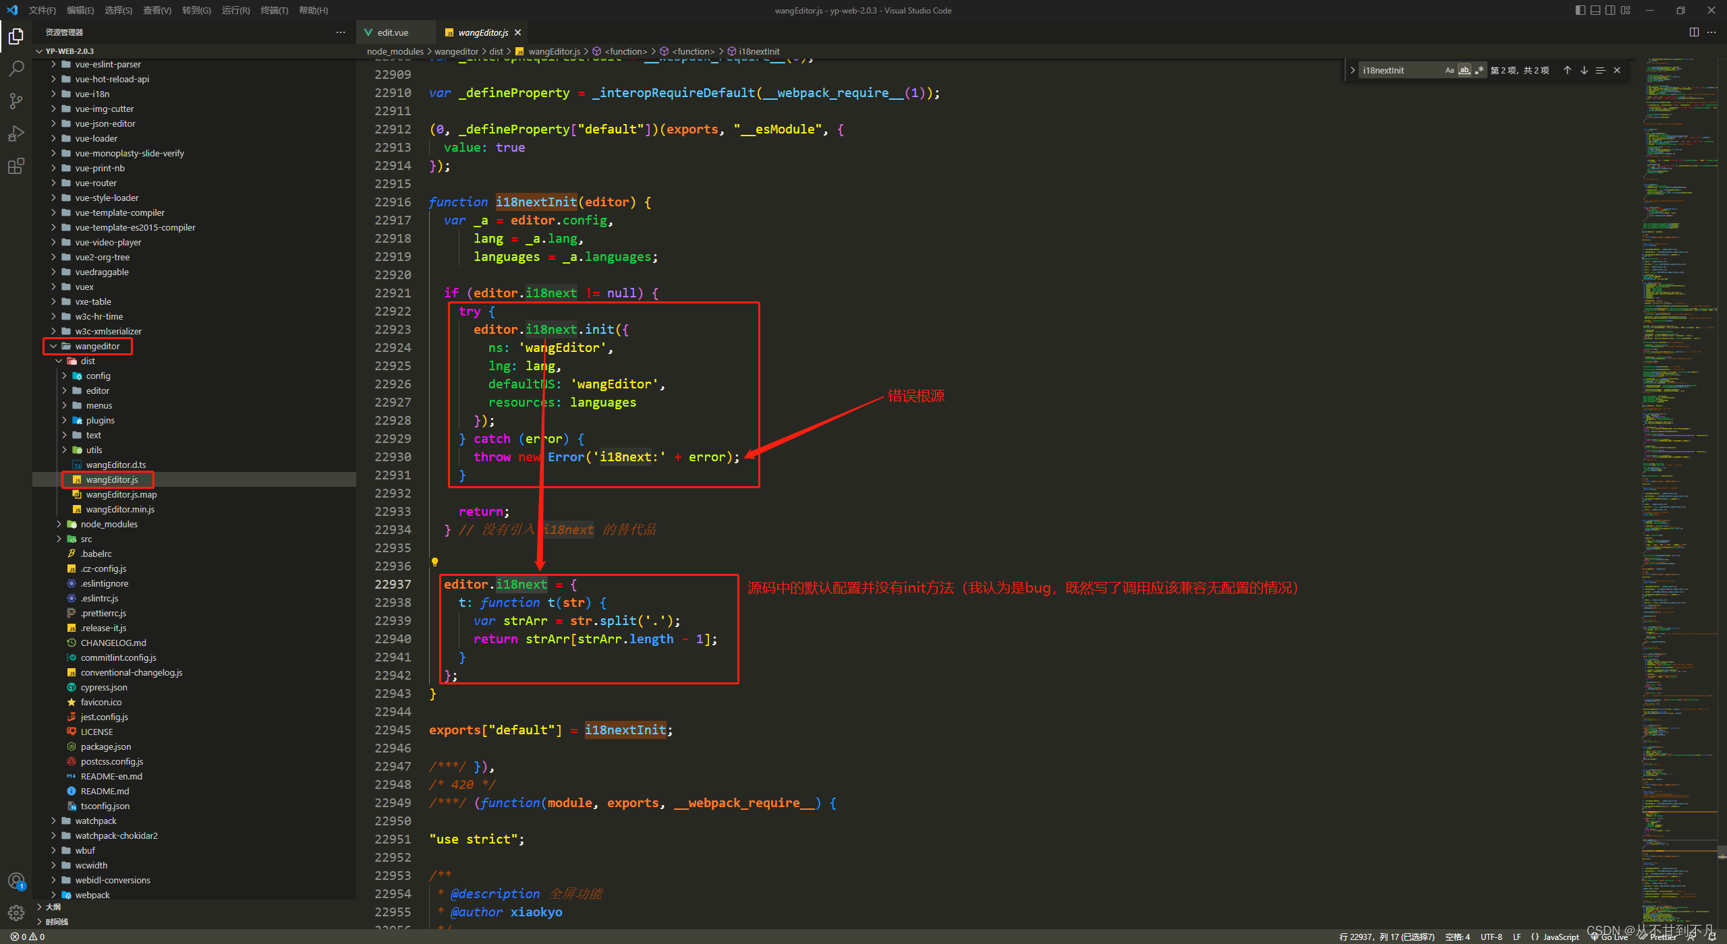Click the Prettier formatter status bar icon
The width and height of the screenshot is (1727, 944).
coord(1658,937)
